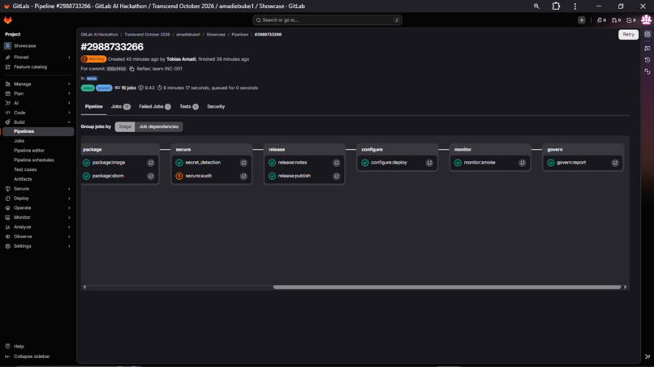Click the scrollbar left arrow

tap(84, 288)
